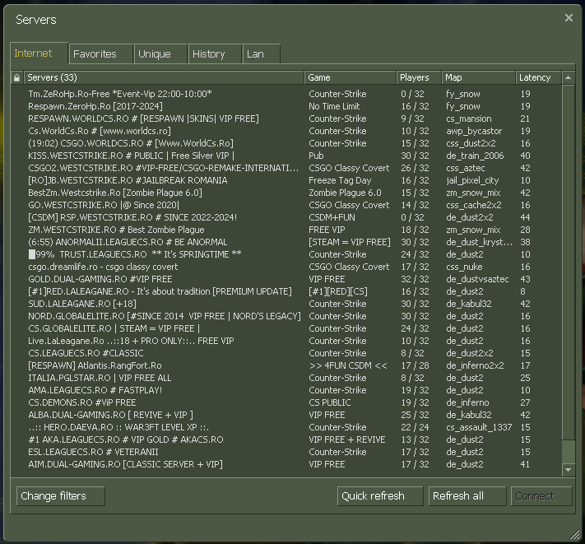Select CS.LEAGUECS.RO #CLASSIC server
Screen dimensions: 585x544
[286, 353]
